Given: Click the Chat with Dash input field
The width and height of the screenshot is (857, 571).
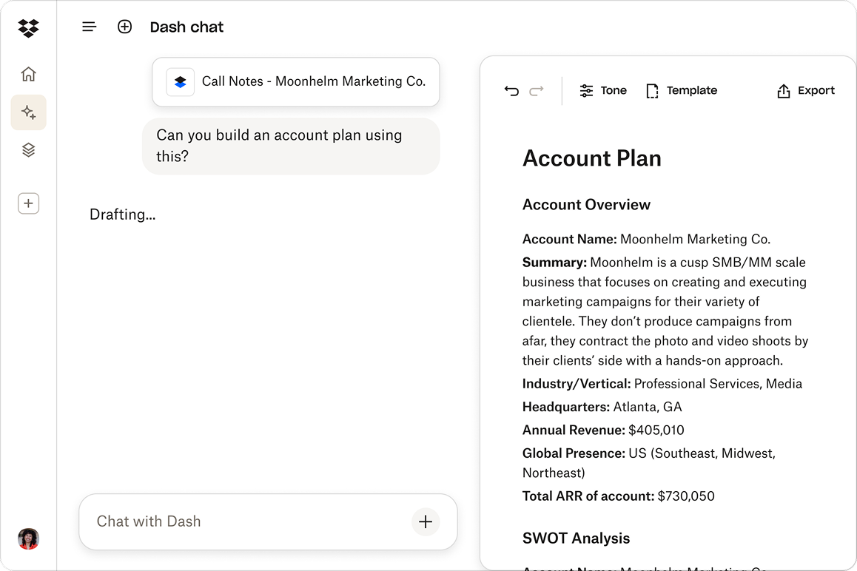Looking at the screenshot, I should click(268, 522).
